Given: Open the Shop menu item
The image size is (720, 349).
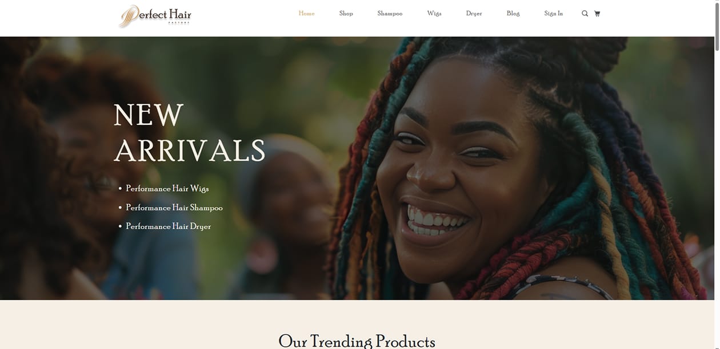Looking at the screenshot, I should click(346, 13).
